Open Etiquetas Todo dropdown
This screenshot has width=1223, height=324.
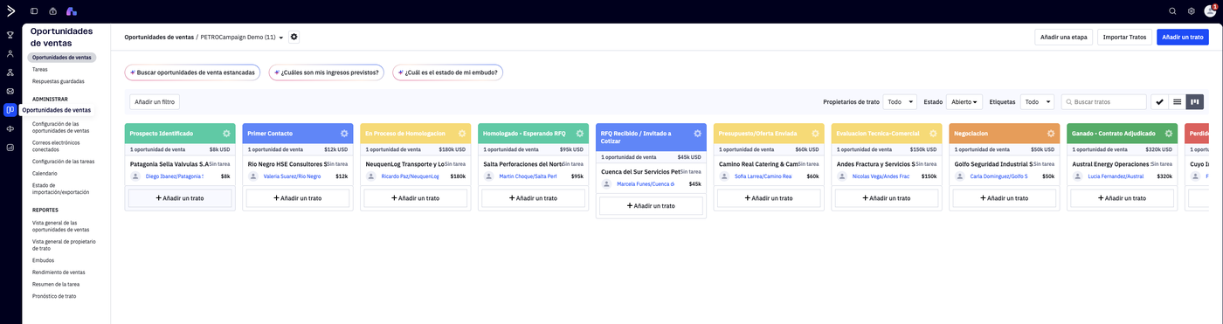1037,102
